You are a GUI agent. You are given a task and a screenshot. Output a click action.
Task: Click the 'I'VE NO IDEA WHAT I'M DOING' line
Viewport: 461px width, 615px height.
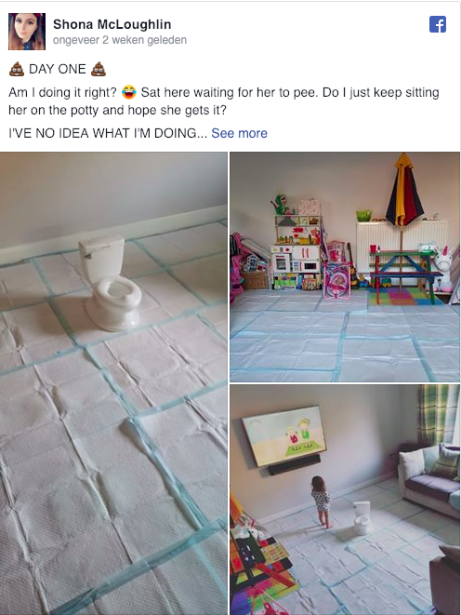click(108, 133)
